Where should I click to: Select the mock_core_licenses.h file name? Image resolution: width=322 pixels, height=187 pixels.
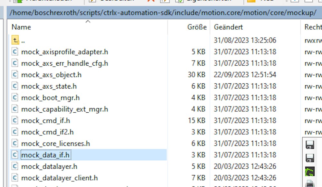pyautogui.click(x=55, y=144)
